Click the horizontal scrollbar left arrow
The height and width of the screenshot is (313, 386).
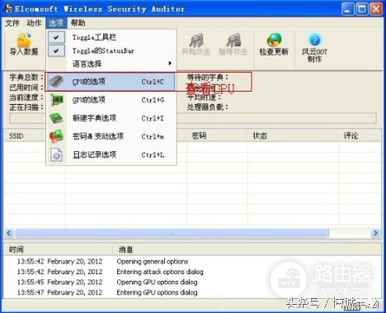9,233
